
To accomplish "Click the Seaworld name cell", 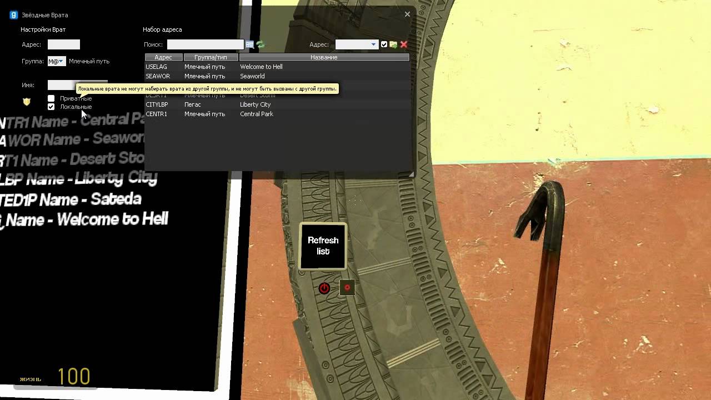I will coord(252,76).
